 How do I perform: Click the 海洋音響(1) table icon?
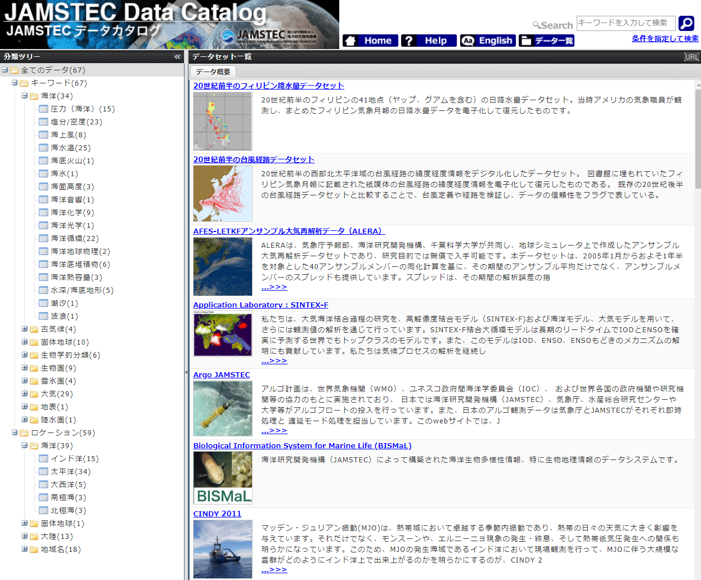tap(43, 200)
